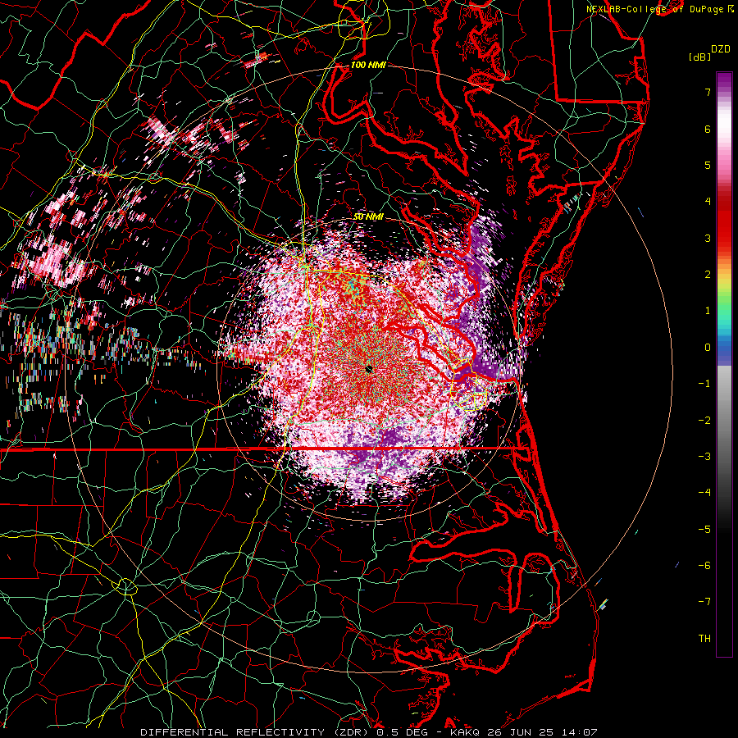Click the 6 dB tick label on scale
This screenshot has width=738, height=738.
click(708, 129)
